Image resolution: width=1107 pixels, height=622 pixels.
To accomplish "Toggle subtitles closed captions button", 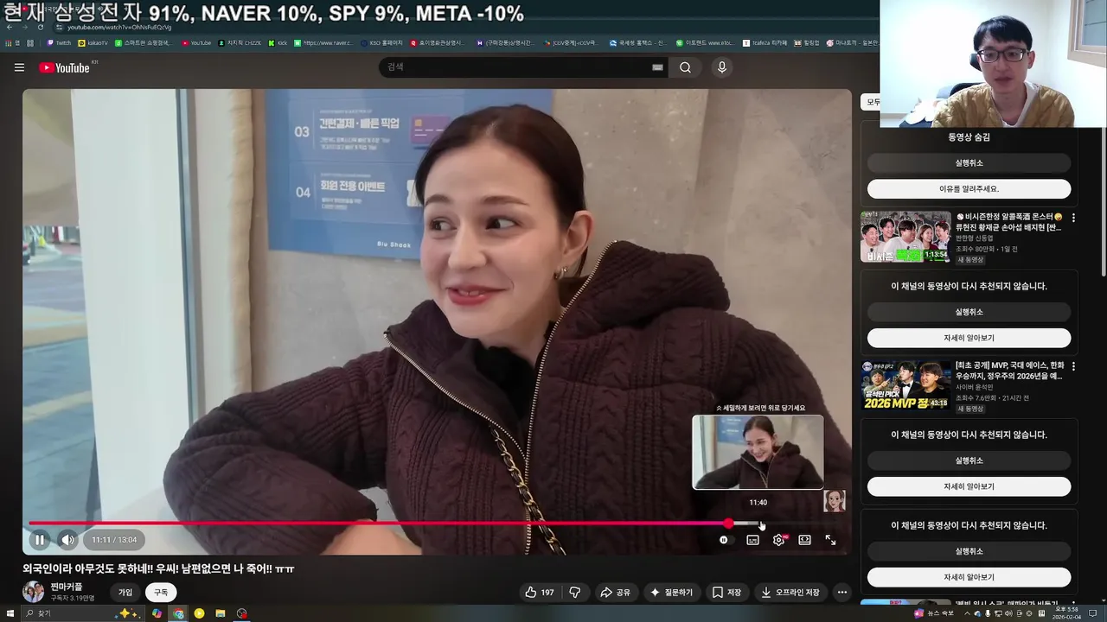I will [752, 540].
